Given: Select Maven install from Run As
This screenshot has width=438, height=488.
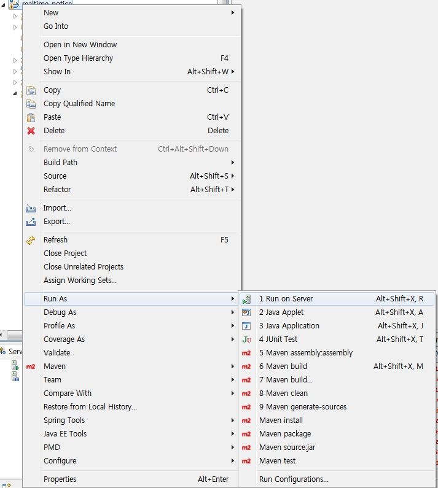Looking at the screenshot, I should (281, 420).
